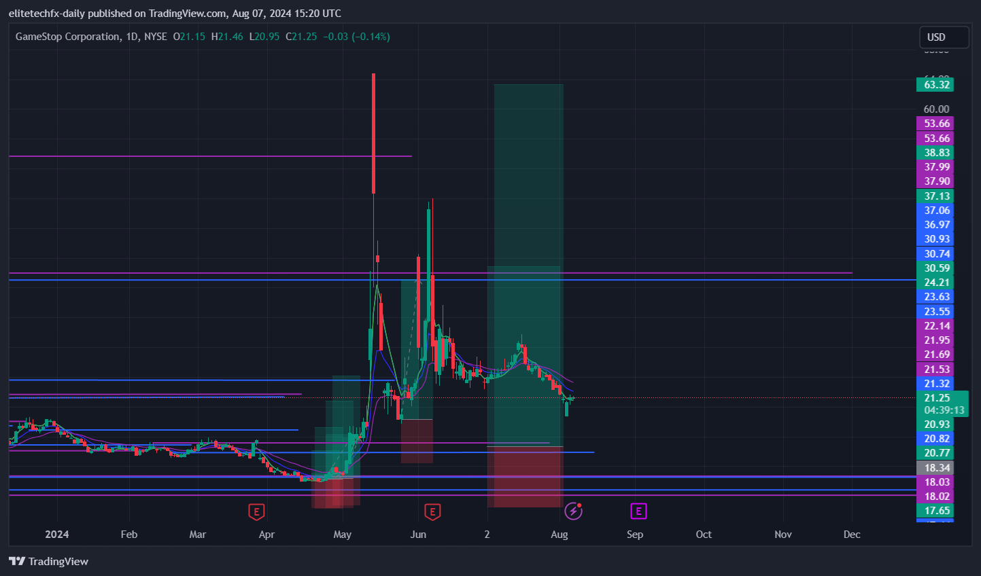This screenshot has height=576, width=981.
Task: Click the 21.69 purple price label
Action: pyautogui.click(x=935, y=355)
